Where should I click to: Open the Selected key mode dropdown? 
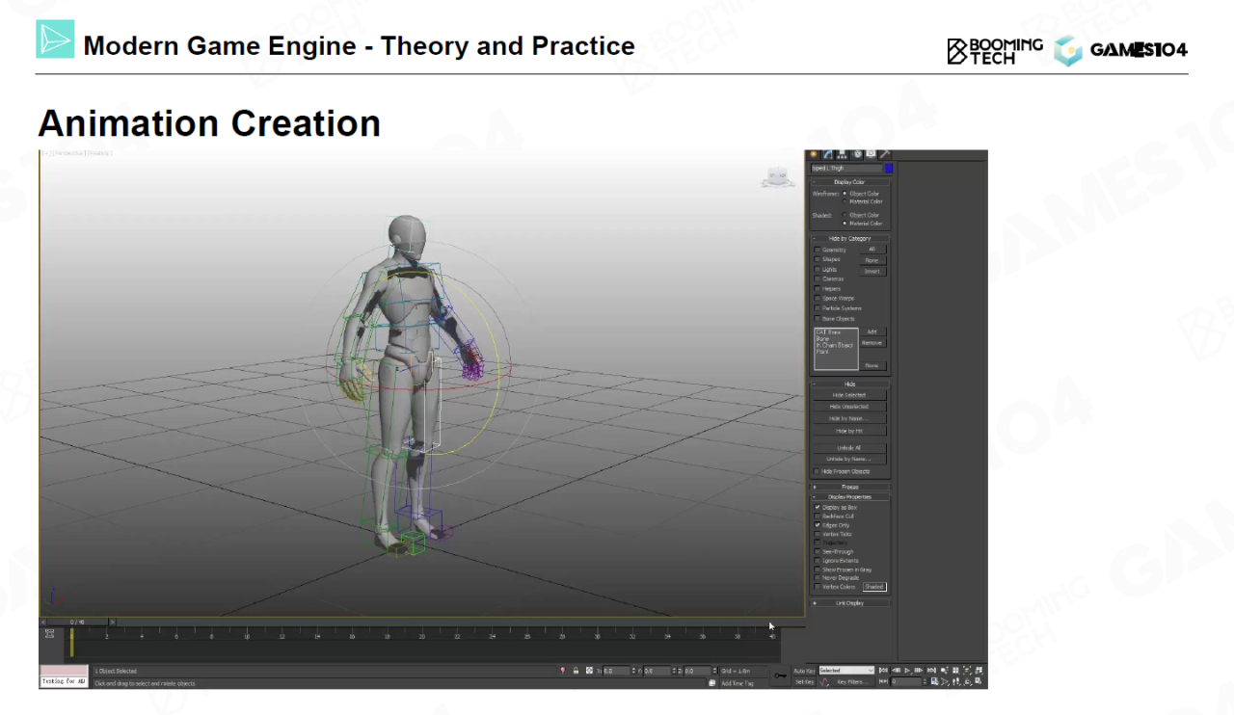click(845, 670)
